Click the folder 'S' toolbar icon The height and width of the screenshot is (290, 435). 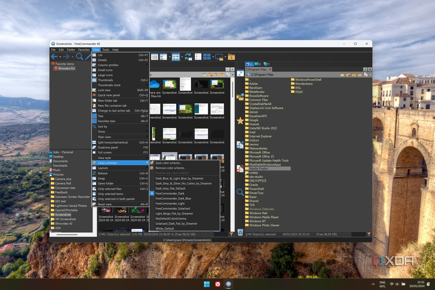point(231,57)
